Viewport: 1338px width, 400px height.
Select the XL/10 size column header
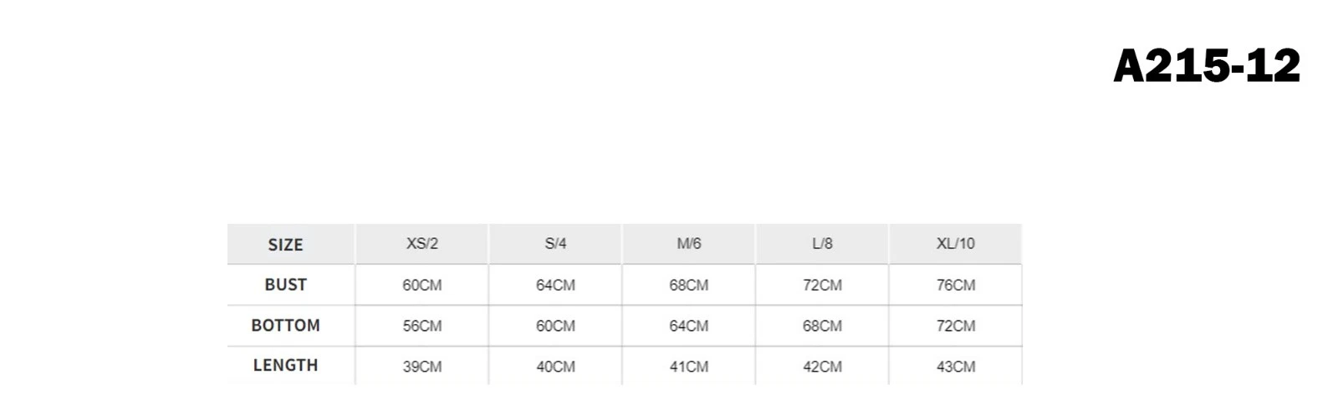tap(956, 244)
